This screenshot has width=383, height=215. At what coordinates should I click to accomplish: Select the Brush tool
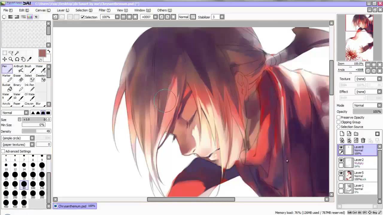point(29,69)
